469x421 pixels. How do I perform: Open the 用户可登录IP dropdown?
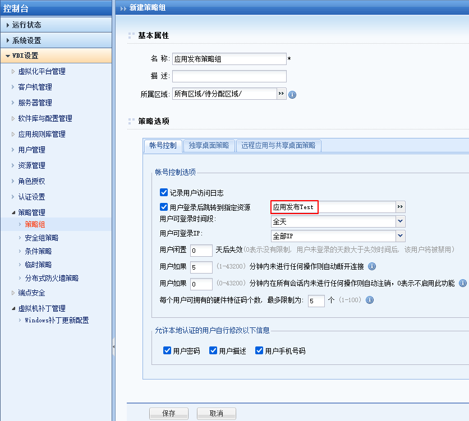click(400, 236)
